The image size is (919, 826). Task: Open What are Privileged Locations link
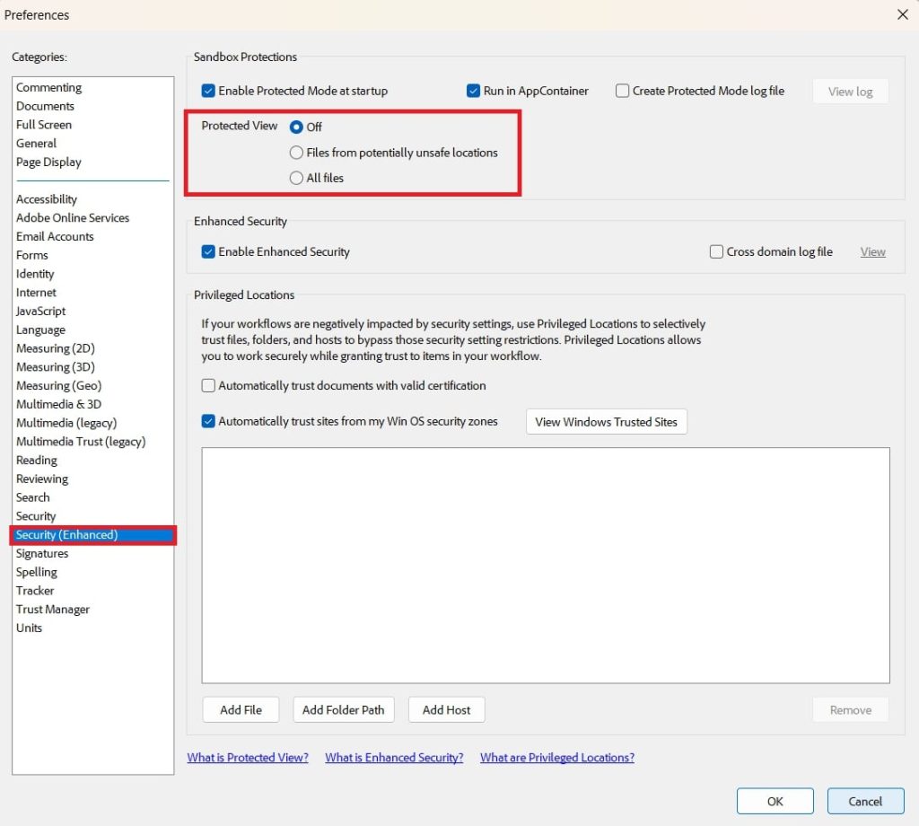coord(557,758)
